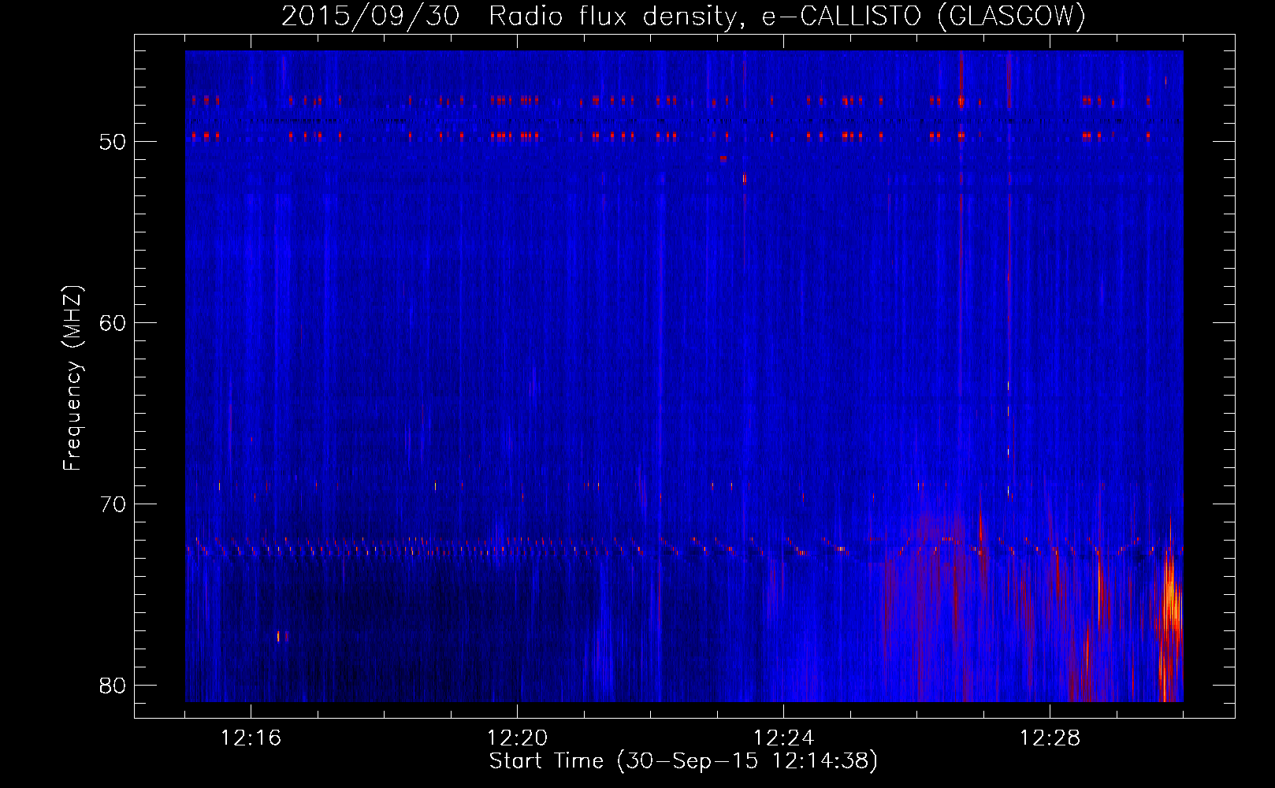This screenshot has height=788, width=1275.
Task: Click the 70 frequency tick label
Action: (113, 504)
